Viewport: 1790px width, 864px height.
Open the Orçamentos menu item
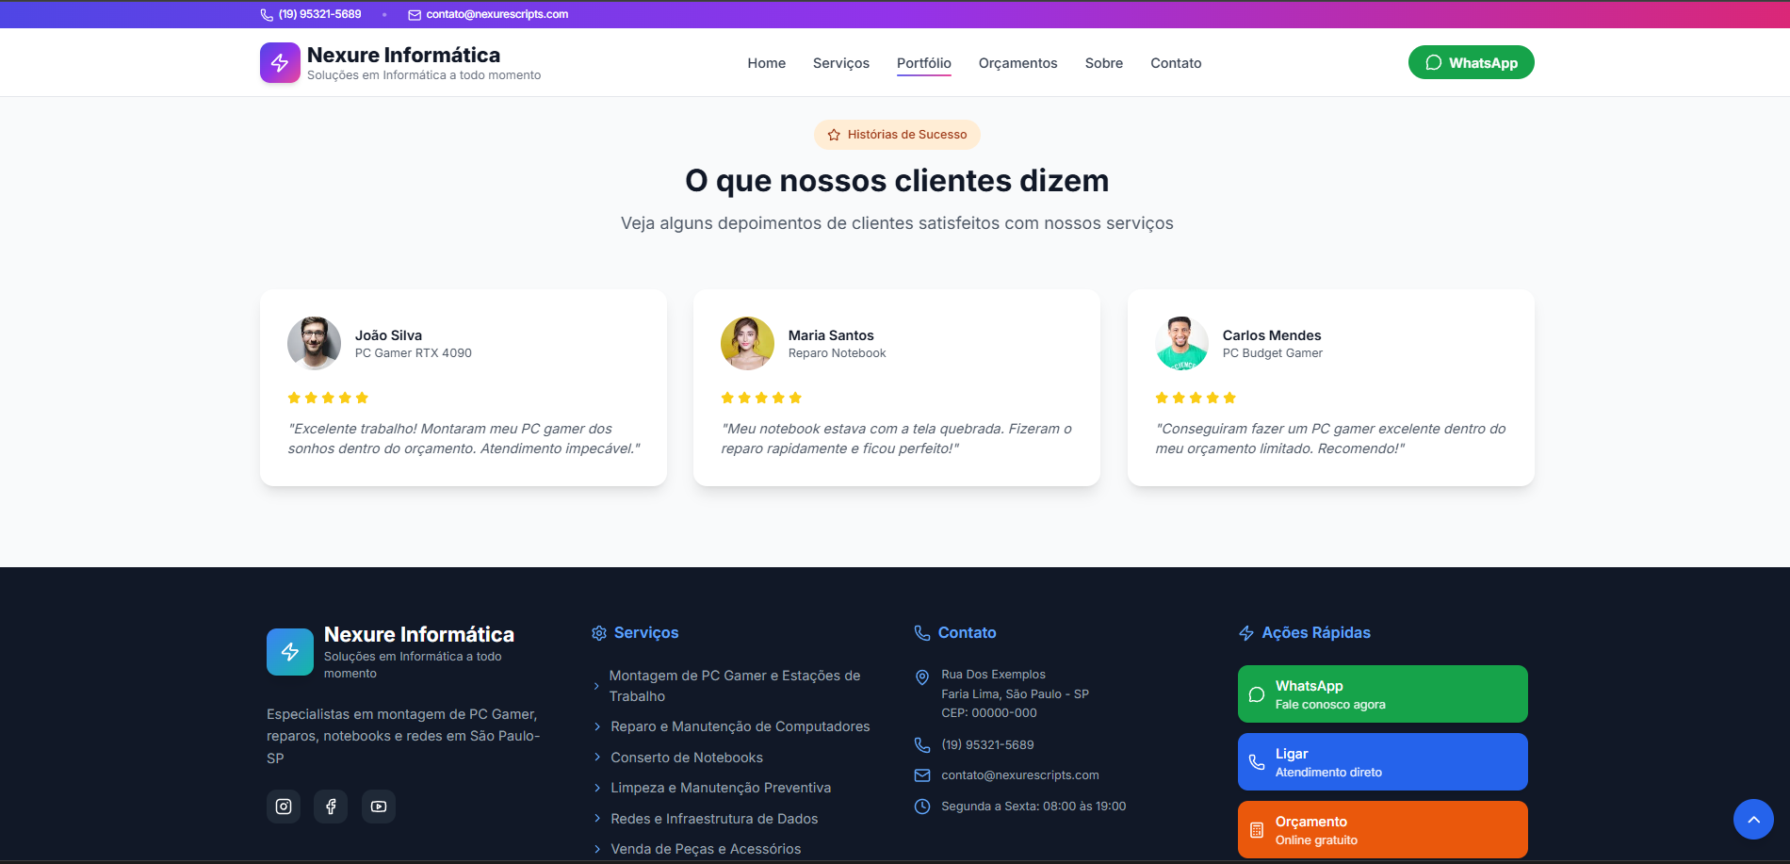[1018, 63]
